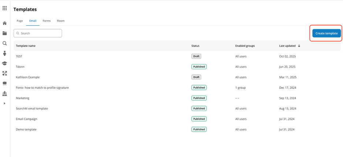Open the Room tab
The image size is (343, 157).
pos(61,21)
